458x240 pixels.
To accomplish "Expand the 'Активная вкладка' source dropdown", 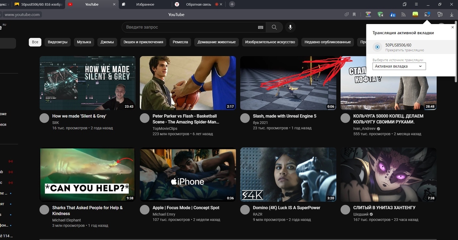I will 399,66.
